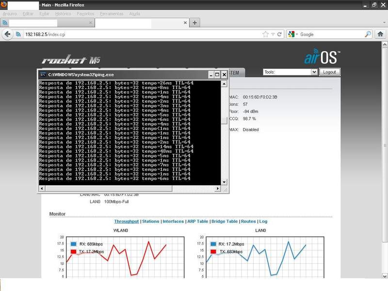Screen dimensions: 388x291
Task: Open the Interfaces monitor link
Action: pos(173,221)
